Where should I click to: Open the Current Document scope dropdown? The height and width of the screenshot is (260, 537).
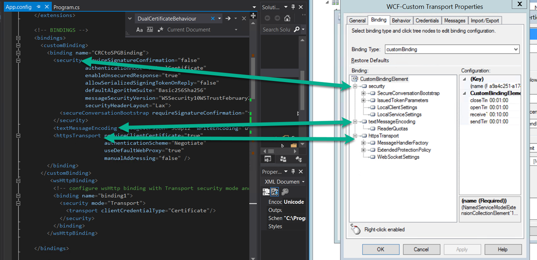pos(236,30)
